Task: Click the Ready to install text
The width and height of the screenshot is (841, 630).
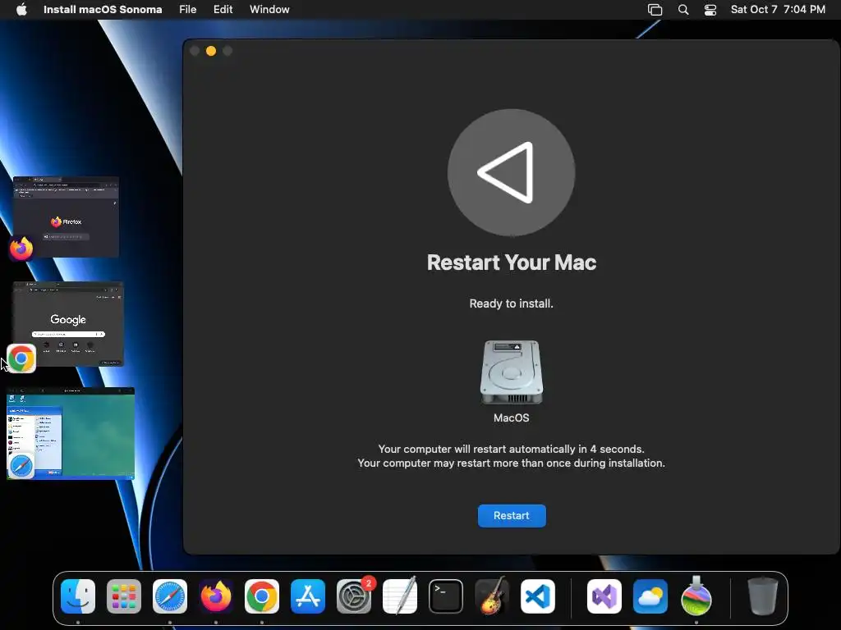Action: click(x=511, y=304)
